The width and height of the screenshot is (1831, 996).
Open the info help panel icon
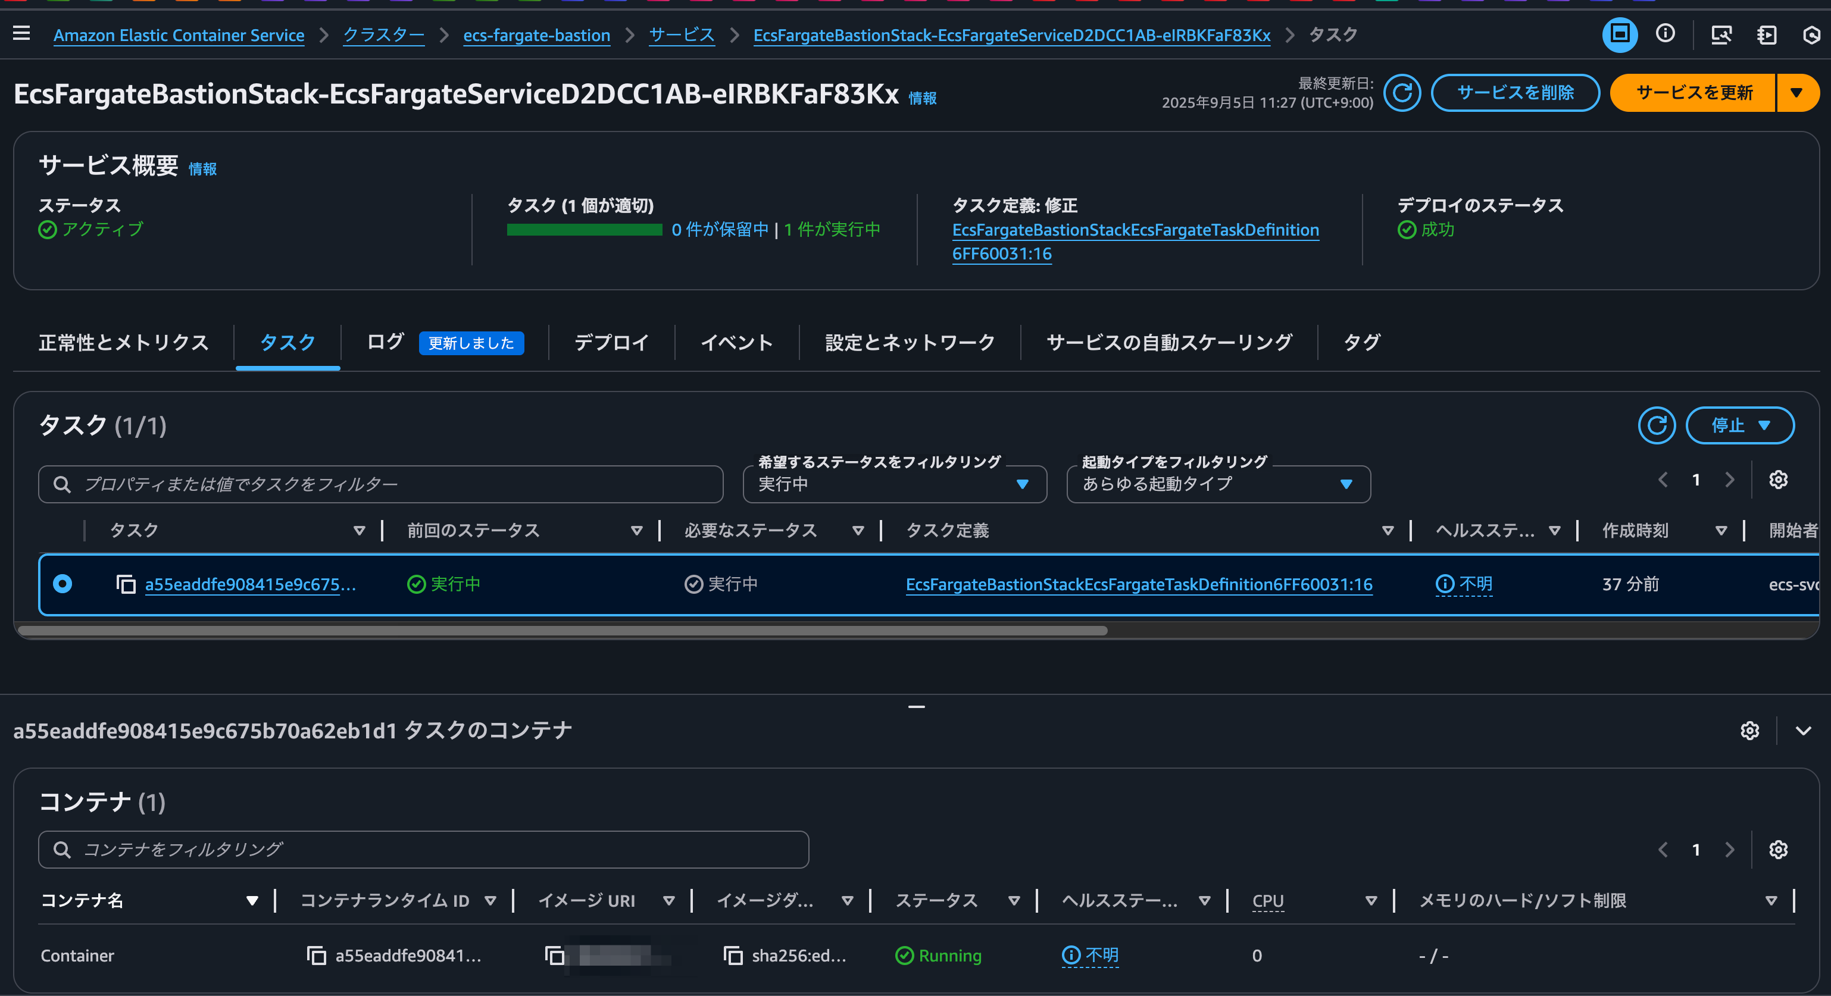tap(1665, 34)
